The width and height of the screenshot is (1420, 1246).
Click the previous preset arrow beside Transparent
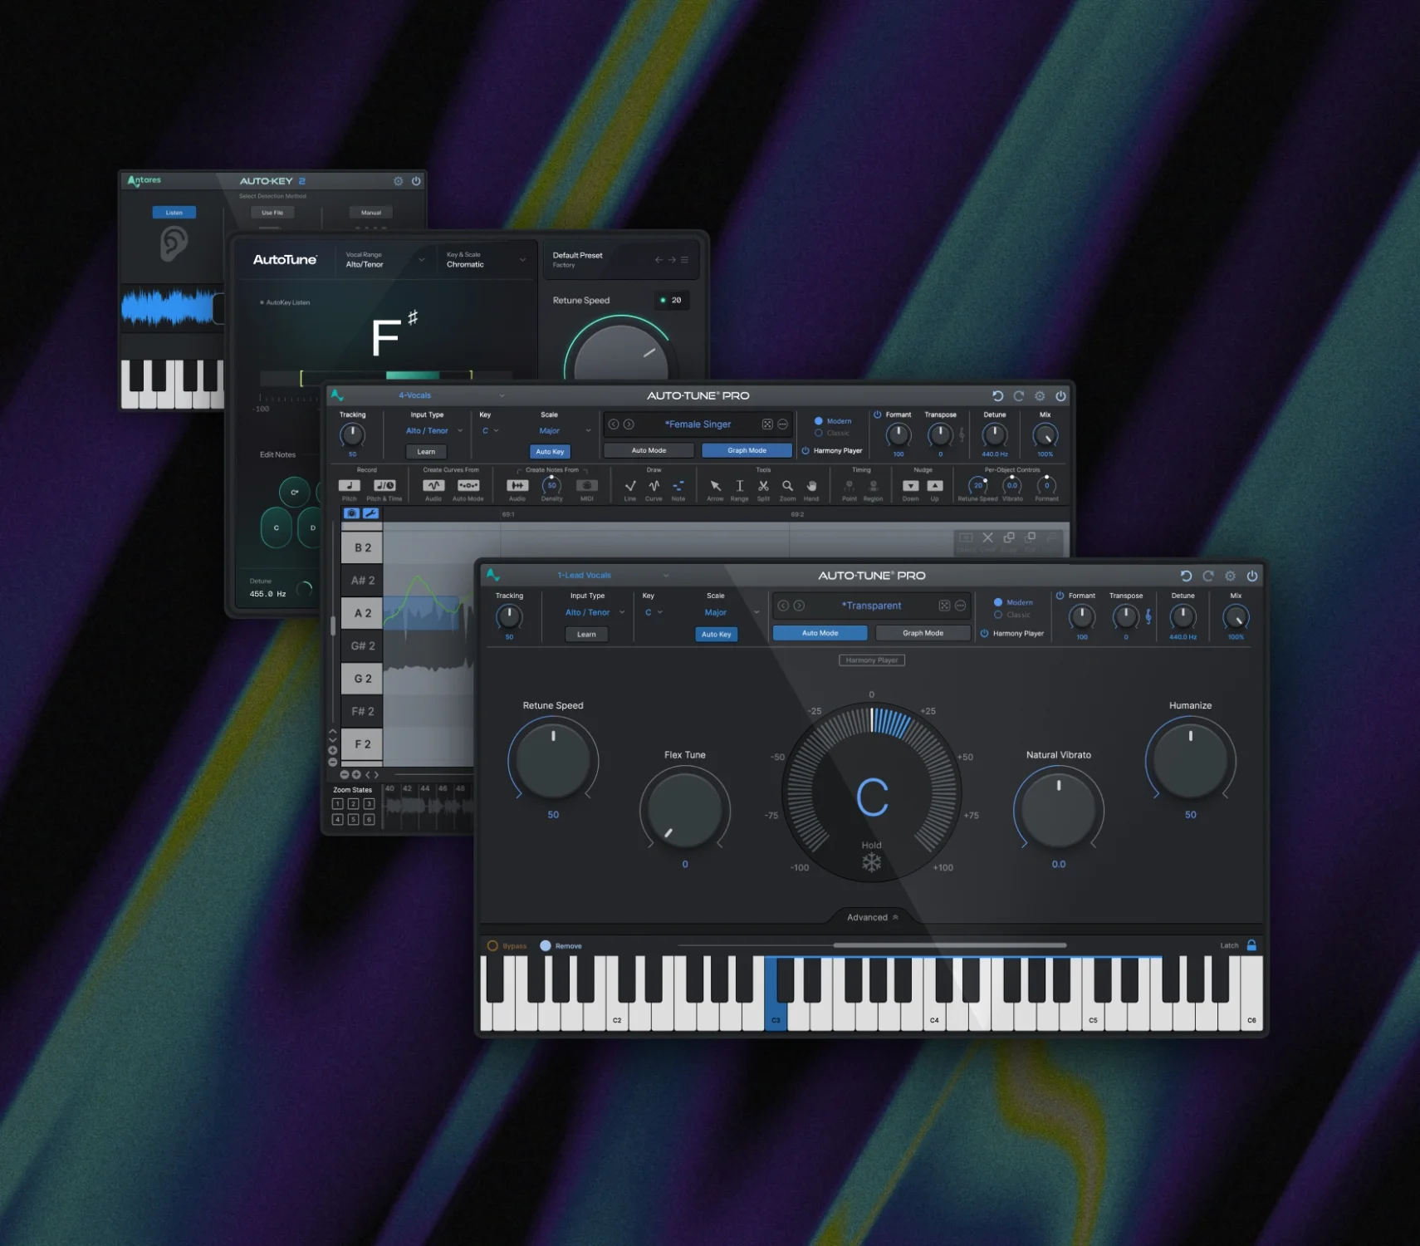(x=783, y=606)
